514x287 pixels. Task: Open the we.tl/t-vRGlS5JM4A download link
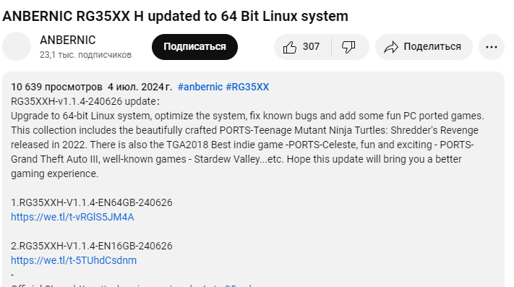pyautogui.click(x=72, y=217)
